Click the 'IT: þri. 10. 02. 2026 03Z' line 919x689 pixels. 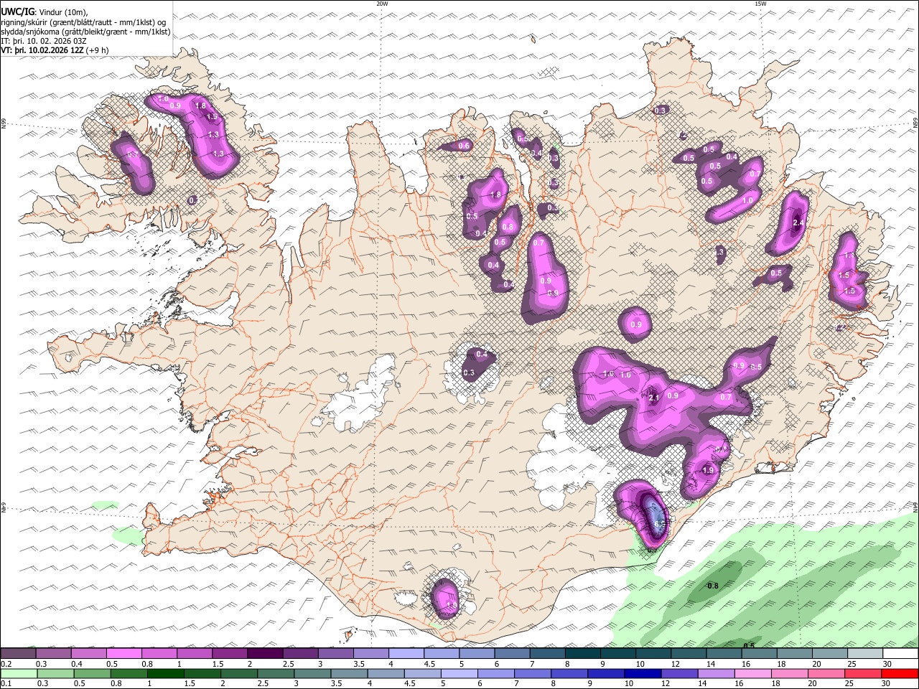43,41
